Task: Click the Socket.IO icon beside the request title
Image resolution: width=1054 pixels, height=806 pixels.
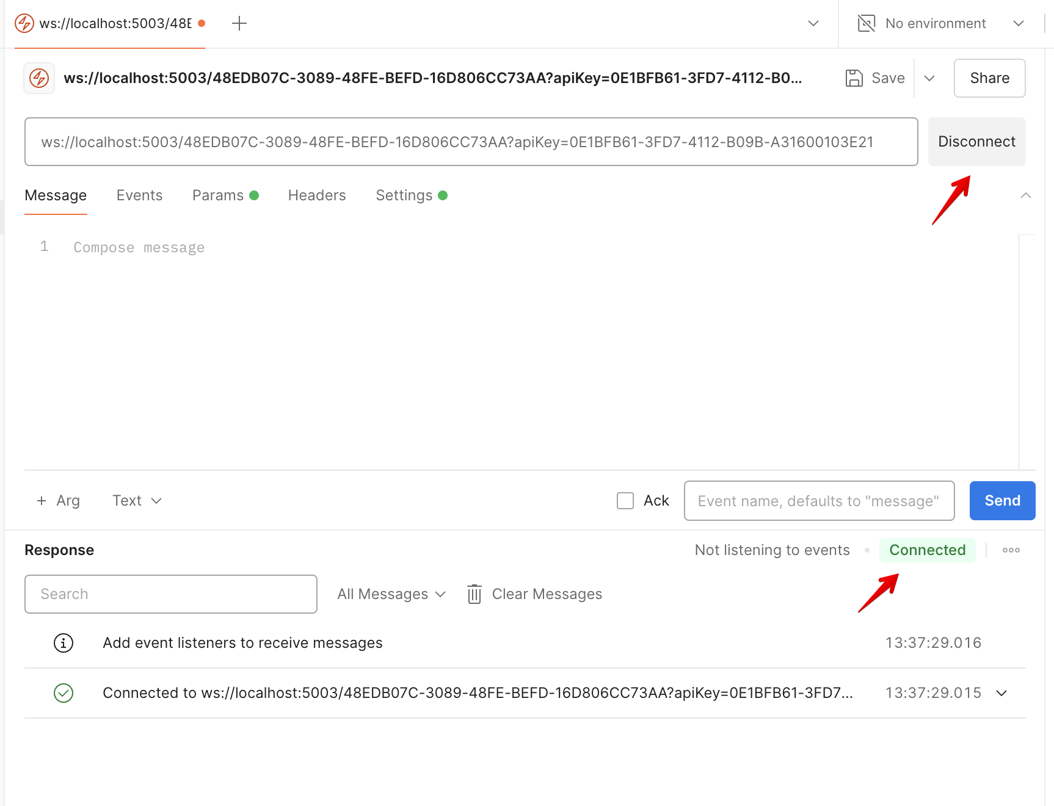Action: click(x=39, y=78)
